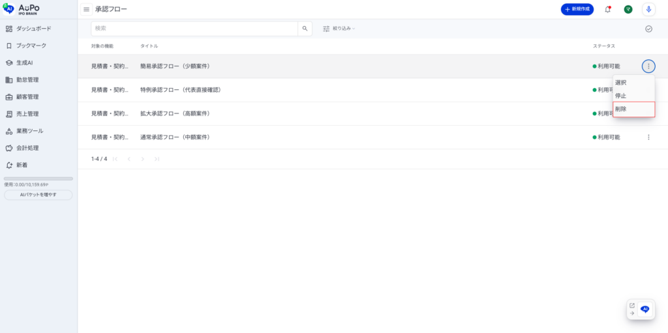
Task: Click the hamburger menu icon
Action: 86,9
